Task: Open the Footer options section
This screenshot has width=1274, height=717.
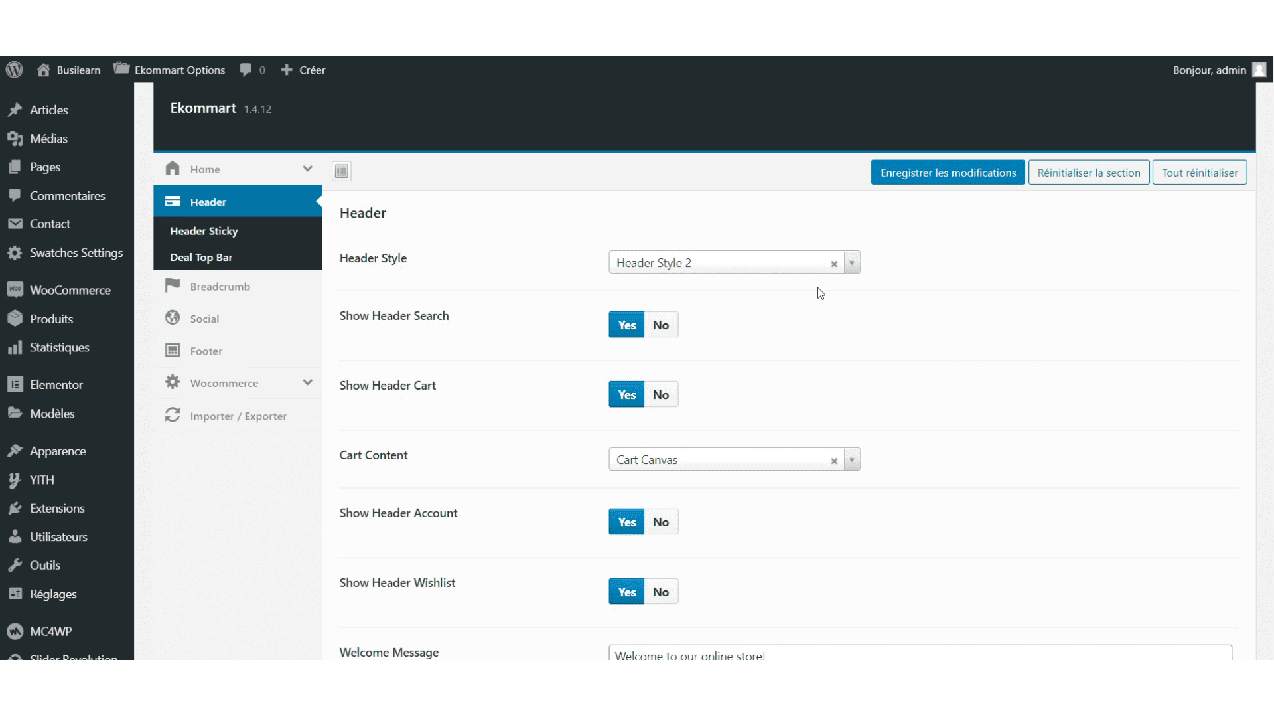Action: [238, 351]
